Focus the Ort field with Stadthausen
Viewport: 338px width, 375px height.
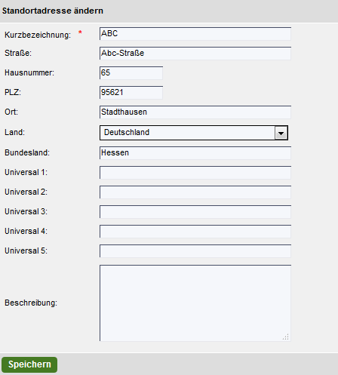tap(195, 112)
